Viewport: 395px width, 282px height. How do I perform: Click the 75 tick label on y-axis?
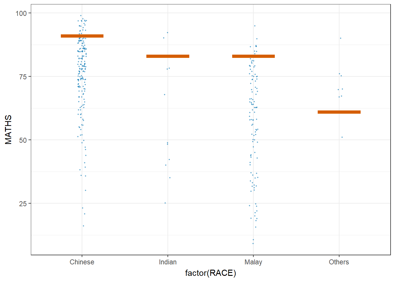23,77
